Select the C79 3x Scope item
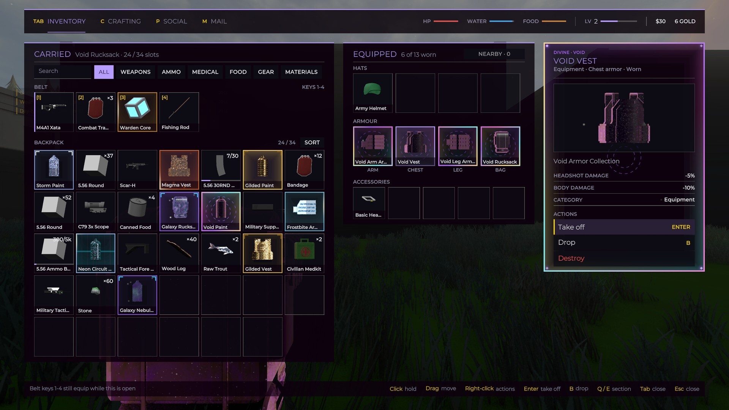Viewport: 729px width, 410px height. (x=96, y=211)
